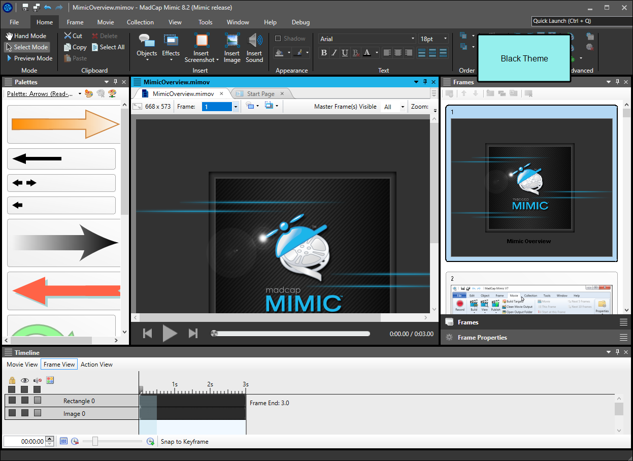
Task: Switch timeline to Action View
Action: 96,365
